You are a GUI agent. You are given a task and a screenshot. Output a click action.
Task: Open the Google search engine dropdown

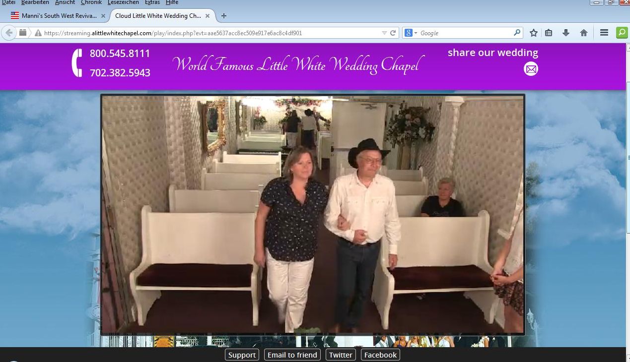pos(411,33)
